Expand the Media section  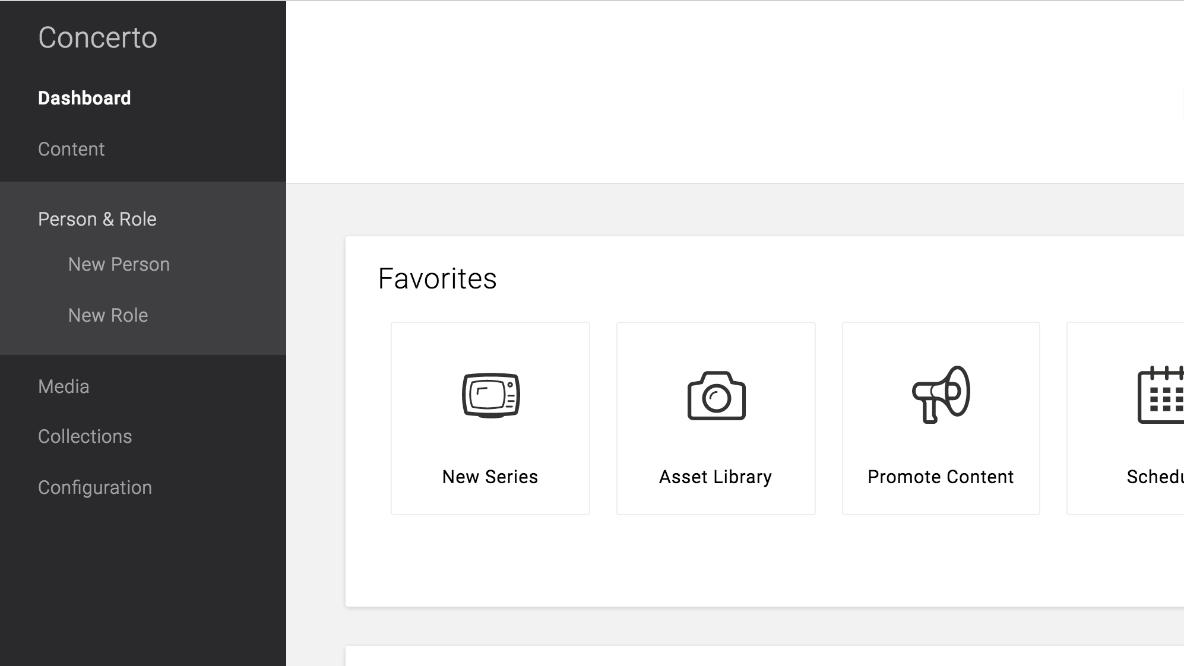point(64,386)
